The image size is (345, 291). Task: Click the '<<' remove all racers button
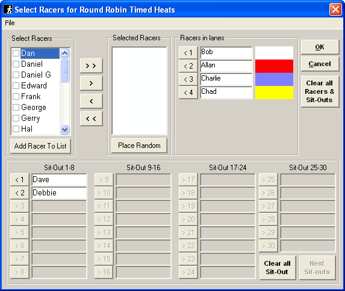tap(92, 118)
